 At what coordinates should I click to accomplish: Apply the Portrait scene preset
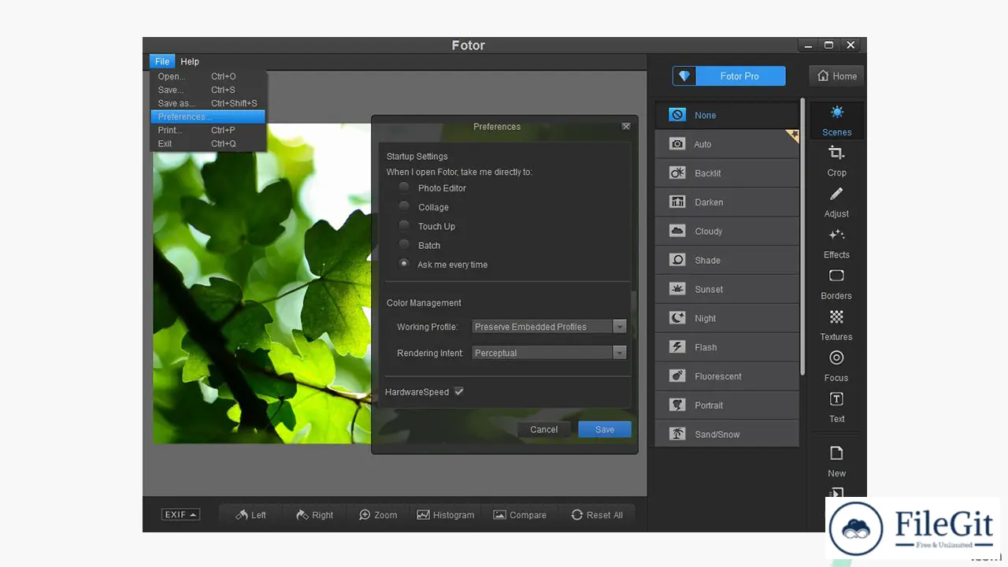(x=727, y=406)
